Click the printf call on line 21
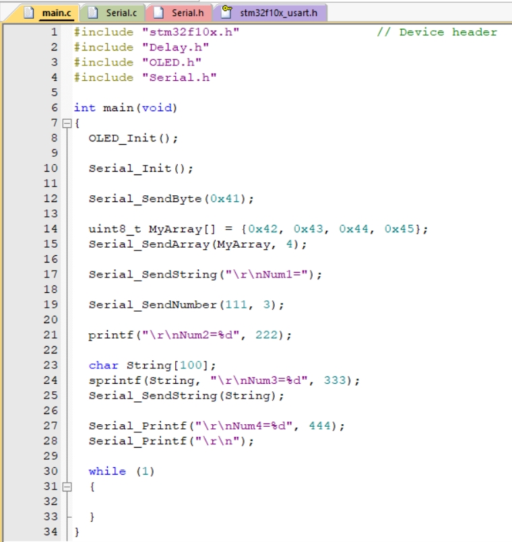This screenshot has width=512, height=542. pyautogui.click(x=190, y=335)
